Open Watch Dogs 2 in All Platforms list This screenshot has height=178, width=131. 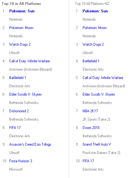[x=20, y=44]
